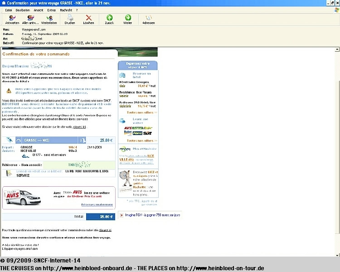Open the Imagine TGV promotion link

coord(153,215)
